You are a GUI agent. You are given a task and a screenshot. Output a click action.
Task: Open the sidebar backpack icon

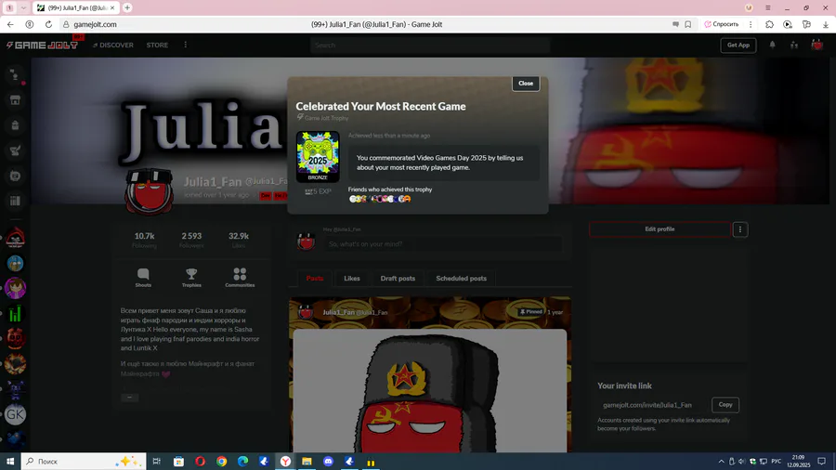pos(16,125)
